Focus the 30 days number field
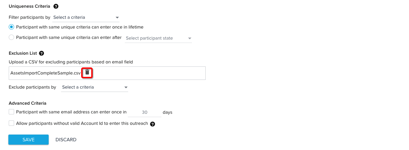This screenshot has width=409, height=150. coord(145,112)
